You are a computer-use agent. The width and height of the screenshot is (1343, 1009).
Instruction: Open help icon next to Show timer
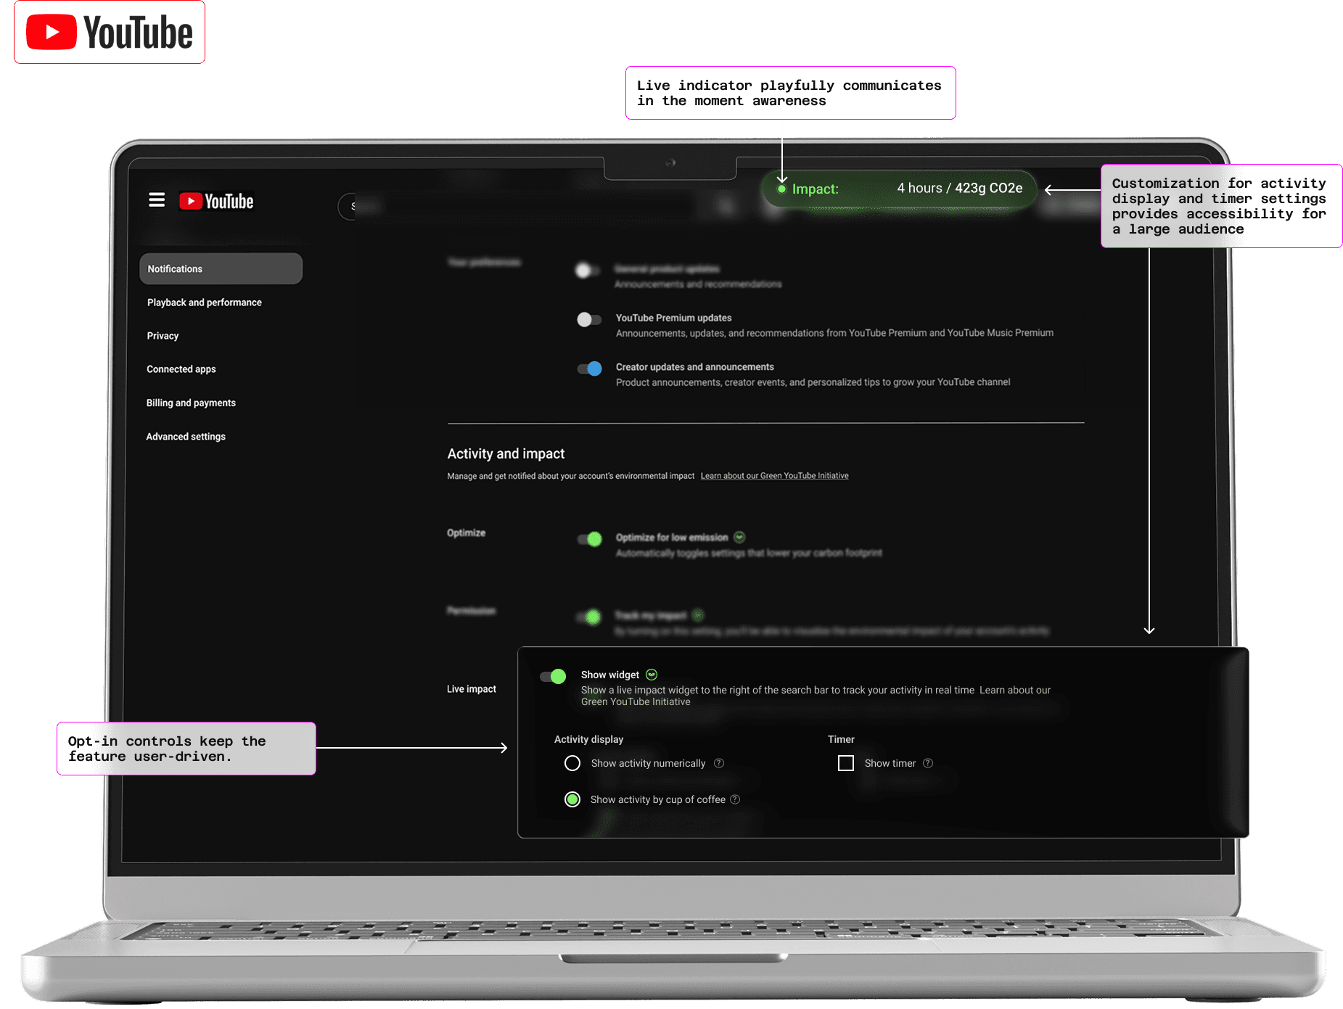(x=928, y=763)
